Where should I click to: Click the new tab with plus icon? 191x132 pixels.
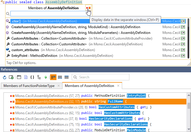(11, 77)
